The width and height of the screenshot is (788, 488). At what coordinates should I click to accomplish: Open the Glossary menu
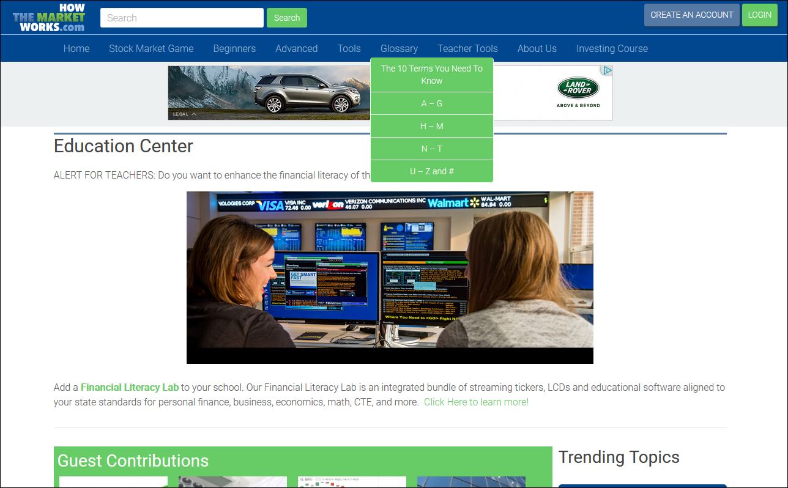[399, 48]
